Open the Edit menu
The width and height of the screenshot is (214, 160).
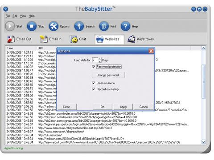[15, 16]
